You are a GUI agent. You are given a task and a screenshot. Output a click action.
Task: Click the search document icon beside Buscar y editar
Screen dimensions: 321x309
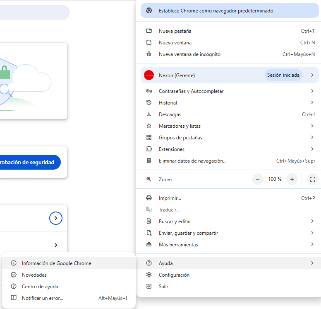tap(149, 221)
